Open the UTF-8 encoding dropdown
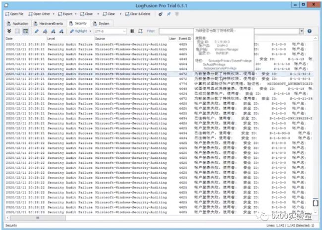This screenshot has height=230, width=322. 110,31
